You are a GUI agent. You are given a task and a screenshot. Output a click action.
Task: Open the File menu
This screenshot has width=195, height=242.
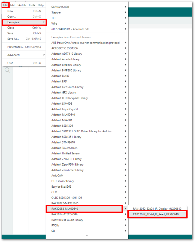[5, 5]
